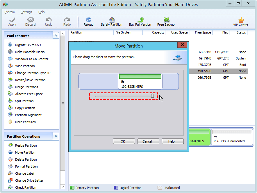Collapse the Paid Features panel
The image size is (257, 193).
pyautogui.click(x=56, y=36)
